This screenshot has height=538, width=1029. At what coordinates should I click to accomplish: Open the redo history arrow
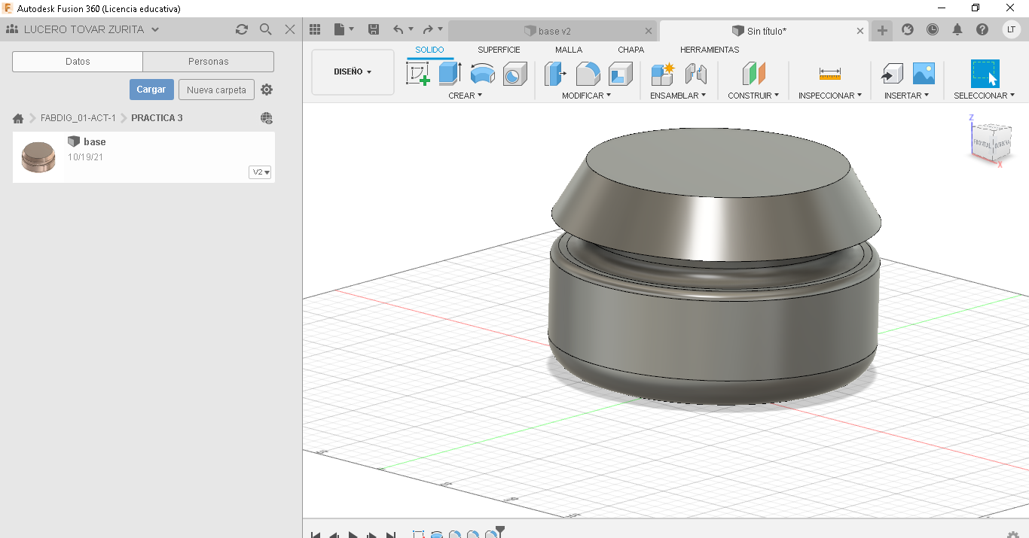441,30
